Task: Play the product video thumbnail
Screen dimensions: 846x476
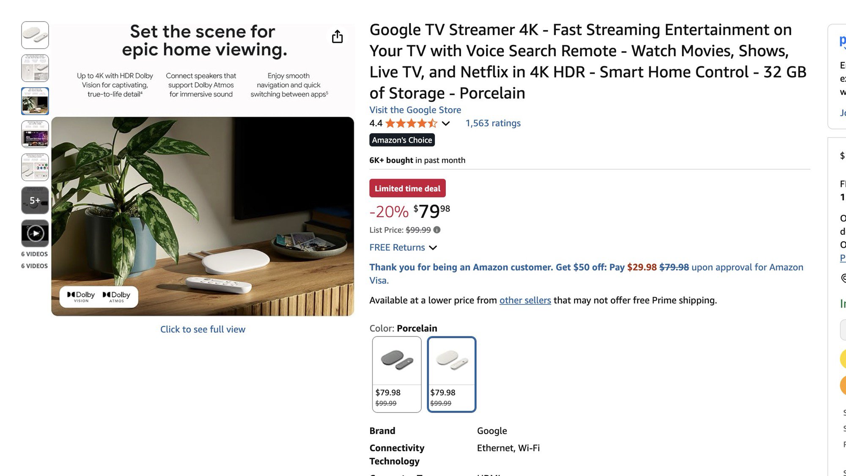Action: pyautogui.click(x=35, y=233)
